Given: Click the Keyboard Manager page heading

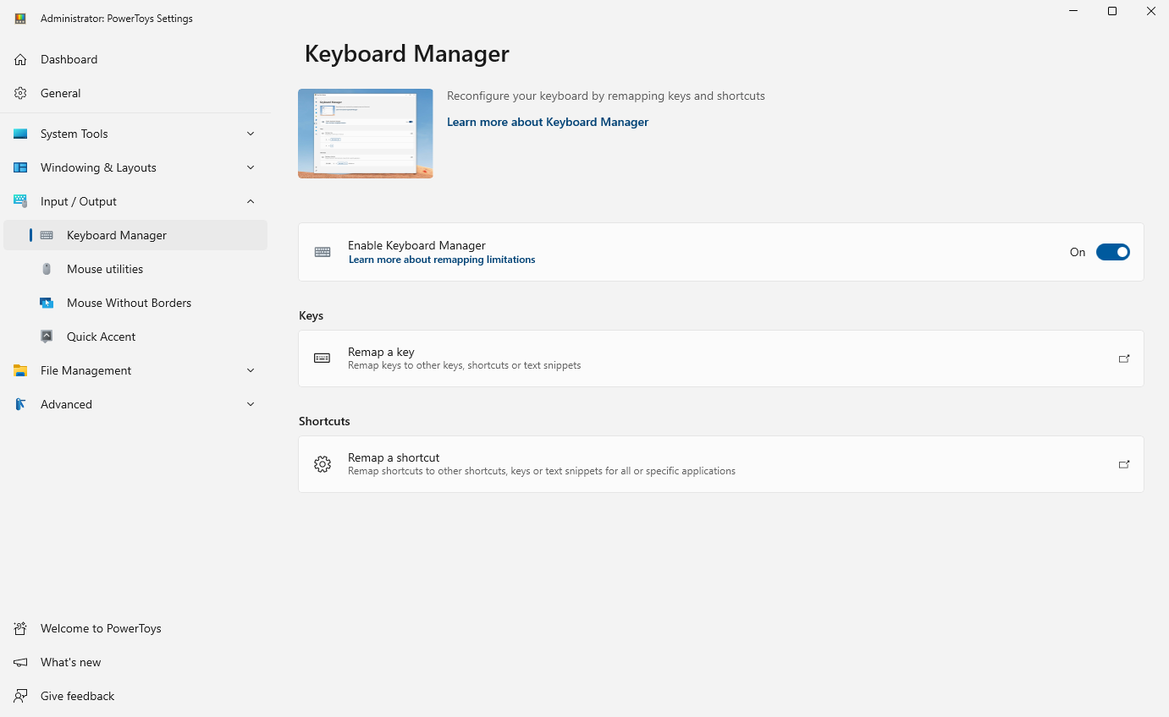Looking at the screenshot, I should click(x=407, y=53).
